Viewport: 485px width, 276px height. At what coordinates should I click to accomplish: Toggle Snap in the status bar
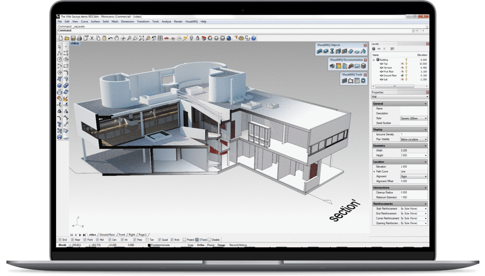190,245
